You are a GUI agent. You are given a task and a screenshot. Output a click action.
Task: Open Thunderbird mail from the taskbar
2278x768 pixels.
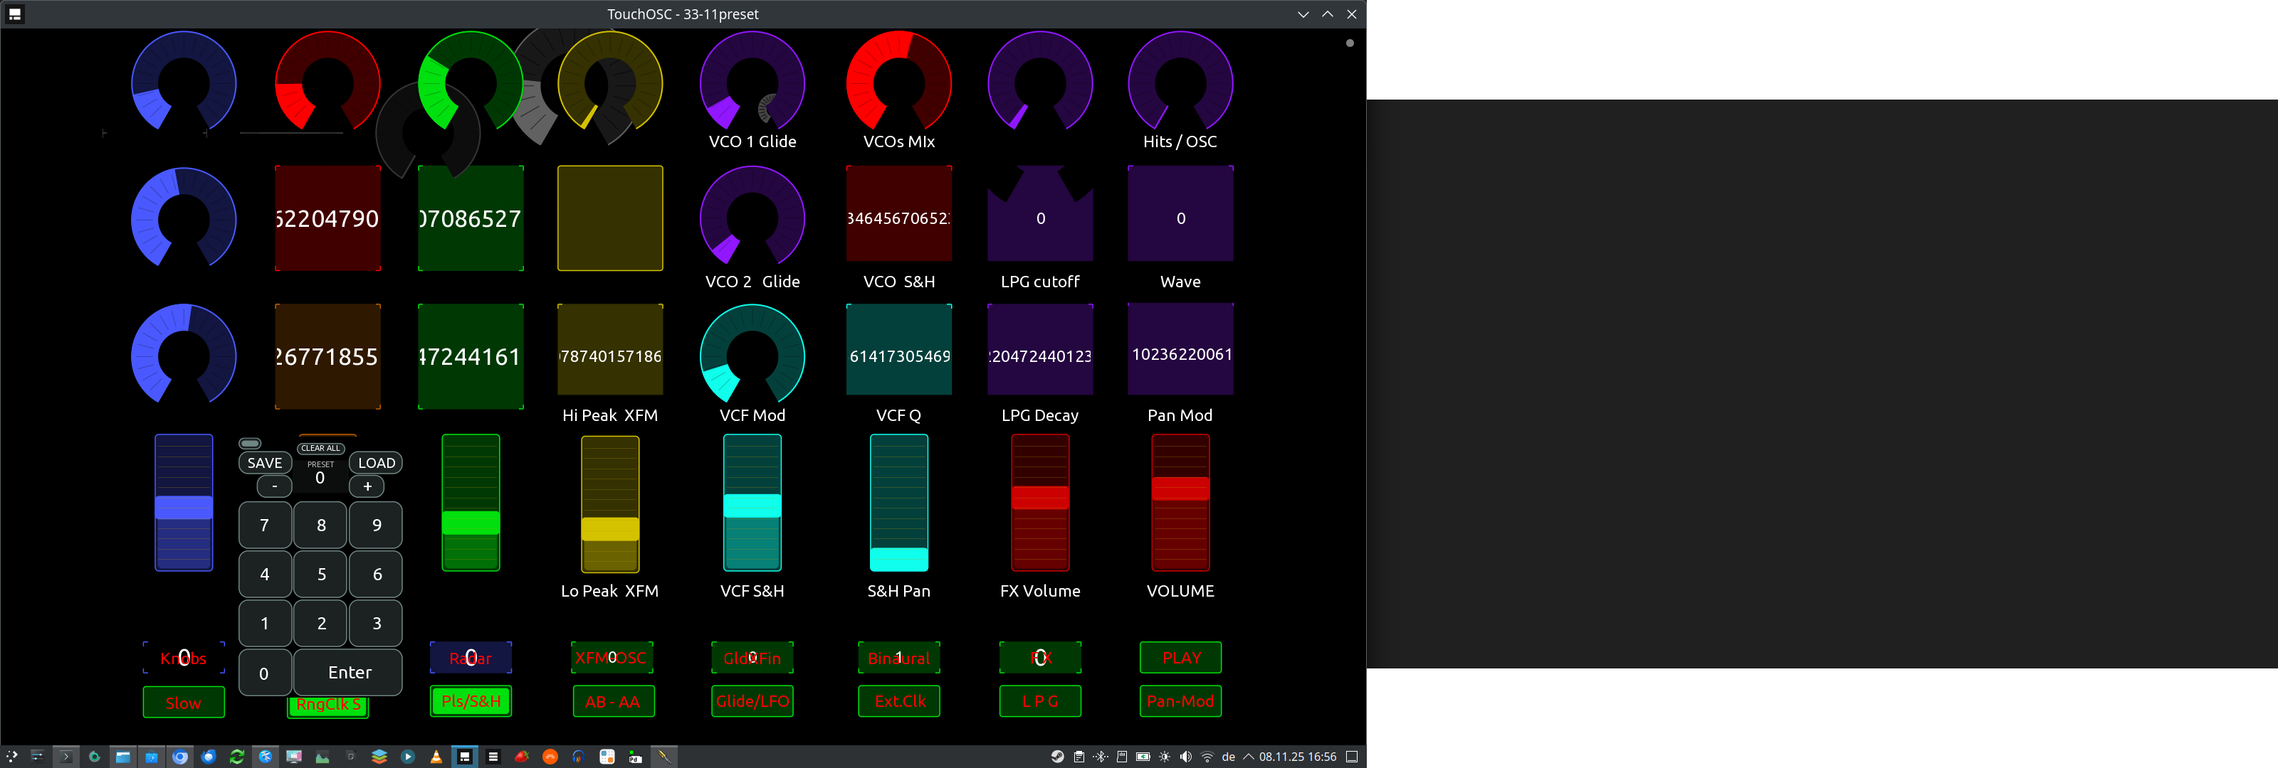click(x=209, y=757)
